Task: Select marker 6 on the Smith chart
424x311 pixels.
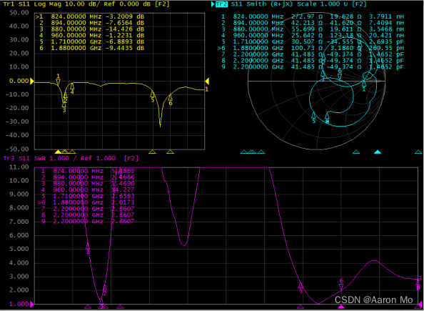Action: point(340,74)
